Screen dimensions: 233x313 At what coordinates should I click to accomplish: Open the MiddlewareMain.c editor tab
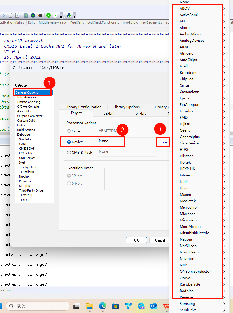53,22
